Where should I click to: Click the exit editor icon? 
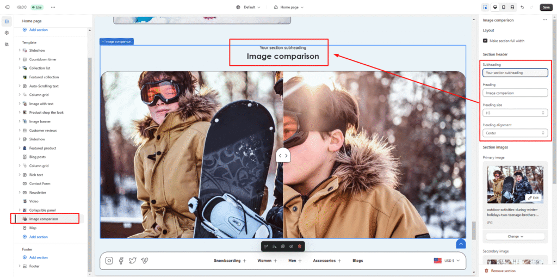(x=7, y=7)
